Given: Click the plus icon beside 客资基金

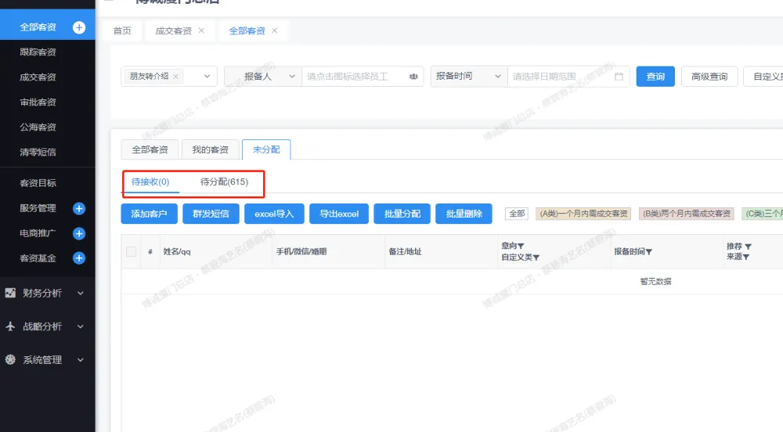Looking at the screenshot, I should (x=78, y=257).
